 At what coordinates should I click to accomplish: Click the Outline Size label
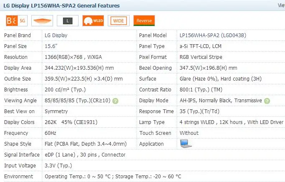pos(18,78)
